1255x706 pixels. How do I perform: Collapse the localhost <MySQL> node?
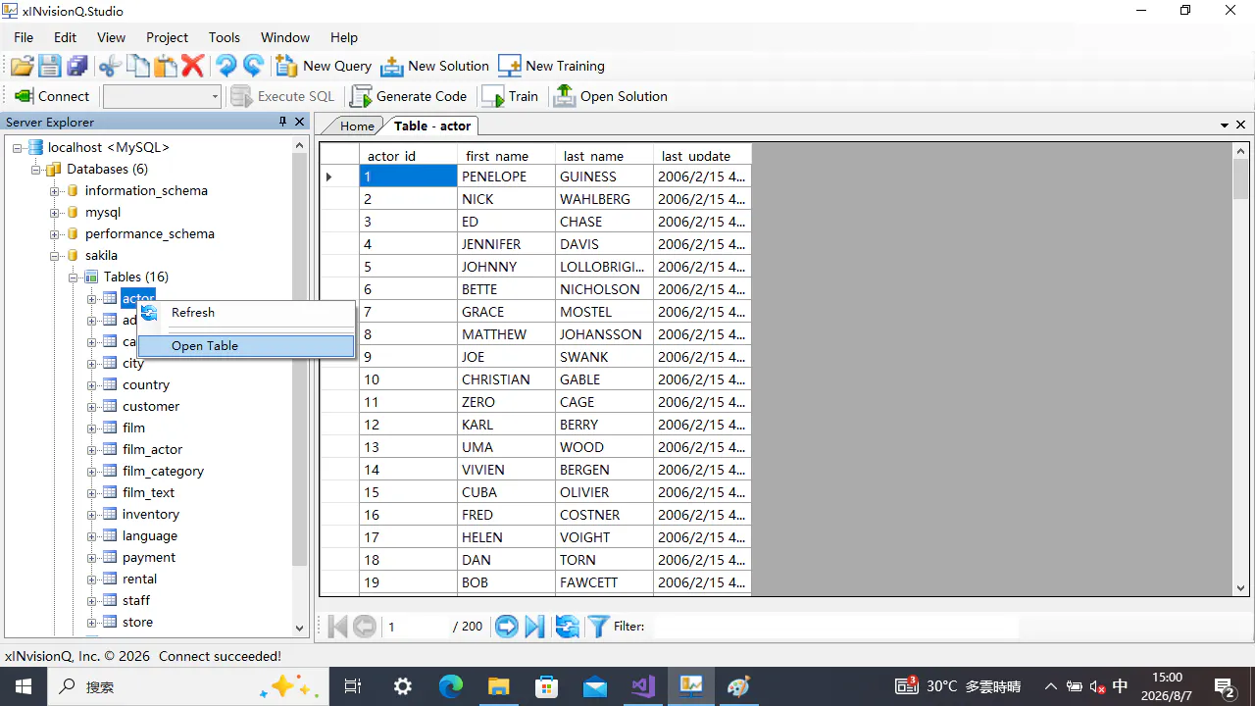(18, 147)
